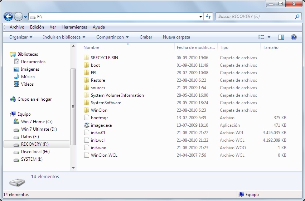Select the EFI folder icon
305x201 pixels.
click(86, 72)
